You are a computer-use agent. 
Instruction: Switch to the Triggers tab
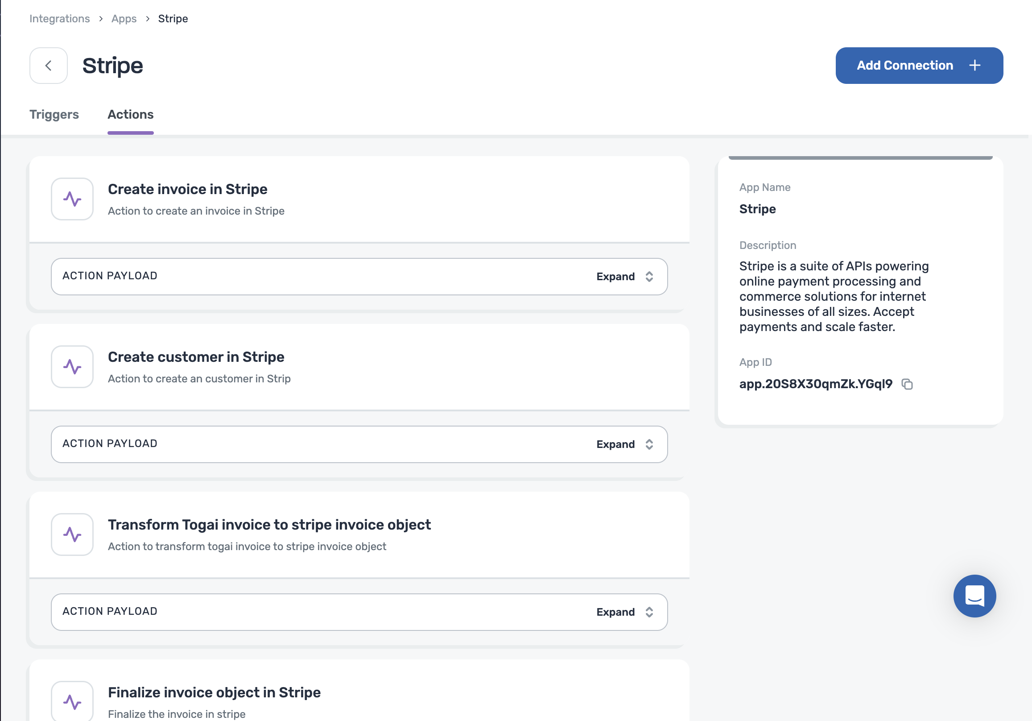(x=54, y=115)
